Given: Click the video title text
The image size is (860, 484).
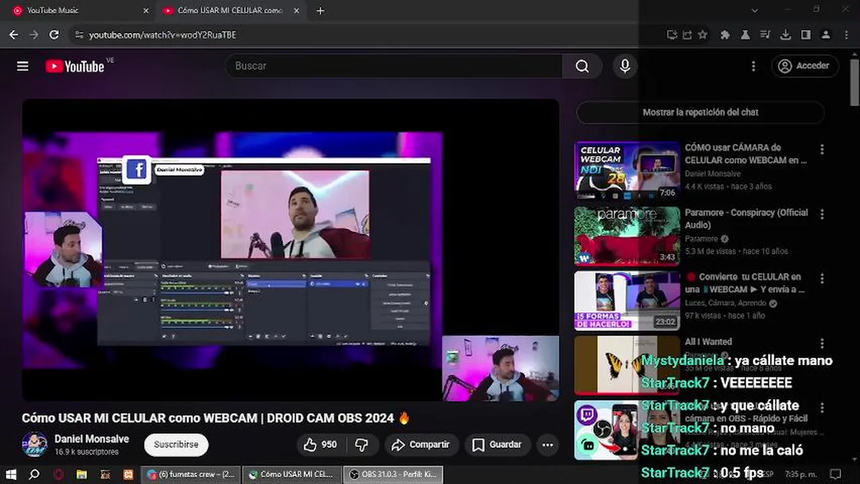Looking at the screenshot, I should pos(215,418).
